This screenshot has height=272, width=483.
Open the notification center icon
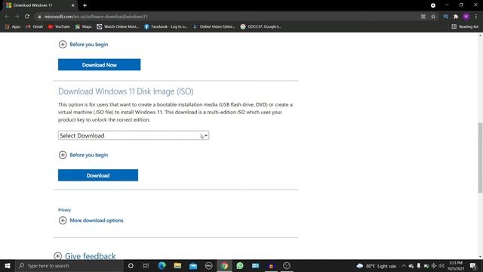[473, 266]
